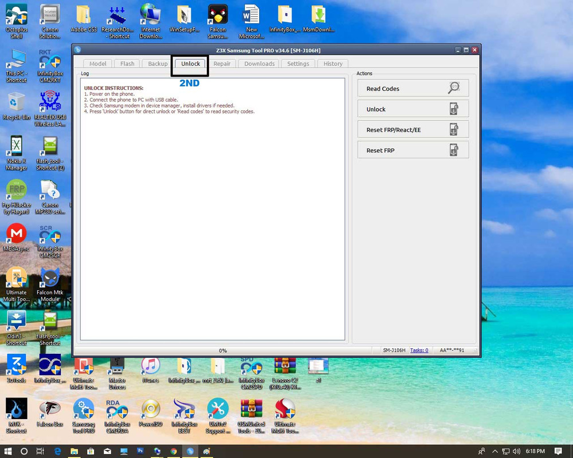Open This PC shortcut icon
This screenshot has width=573, height=458.
click(x=17, y=65)
